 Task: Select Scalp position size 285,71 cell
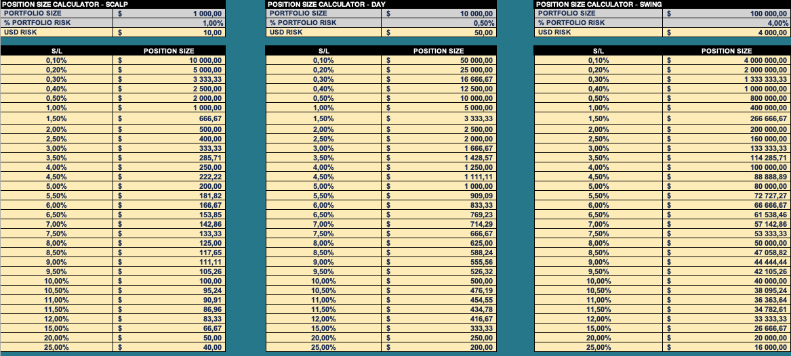[x=169, y=158]
